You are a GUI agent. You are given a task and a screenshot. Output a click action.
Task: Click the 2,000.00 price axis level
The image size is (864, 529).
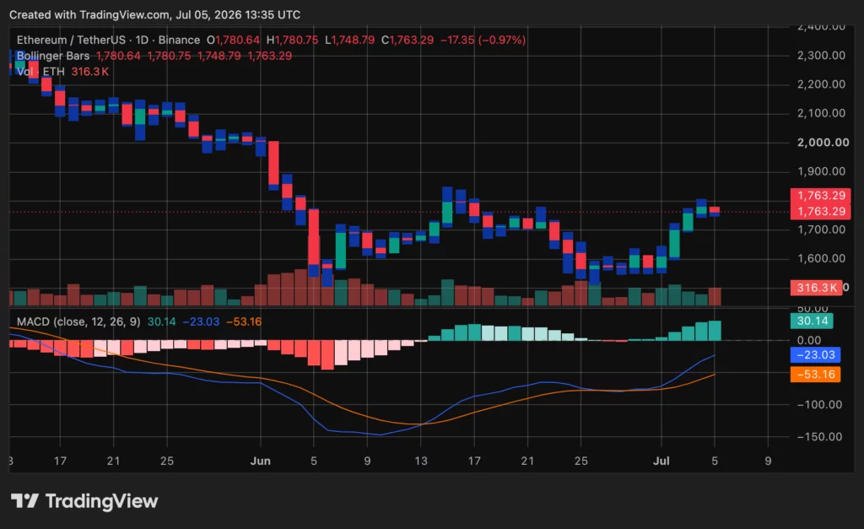click(x=823, y=143)
